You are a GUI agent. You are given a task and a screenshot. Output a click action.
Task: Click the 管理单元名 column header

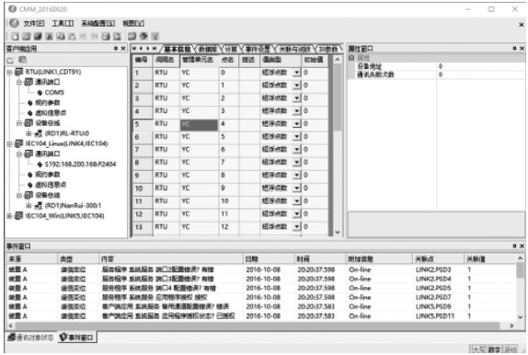198,60
